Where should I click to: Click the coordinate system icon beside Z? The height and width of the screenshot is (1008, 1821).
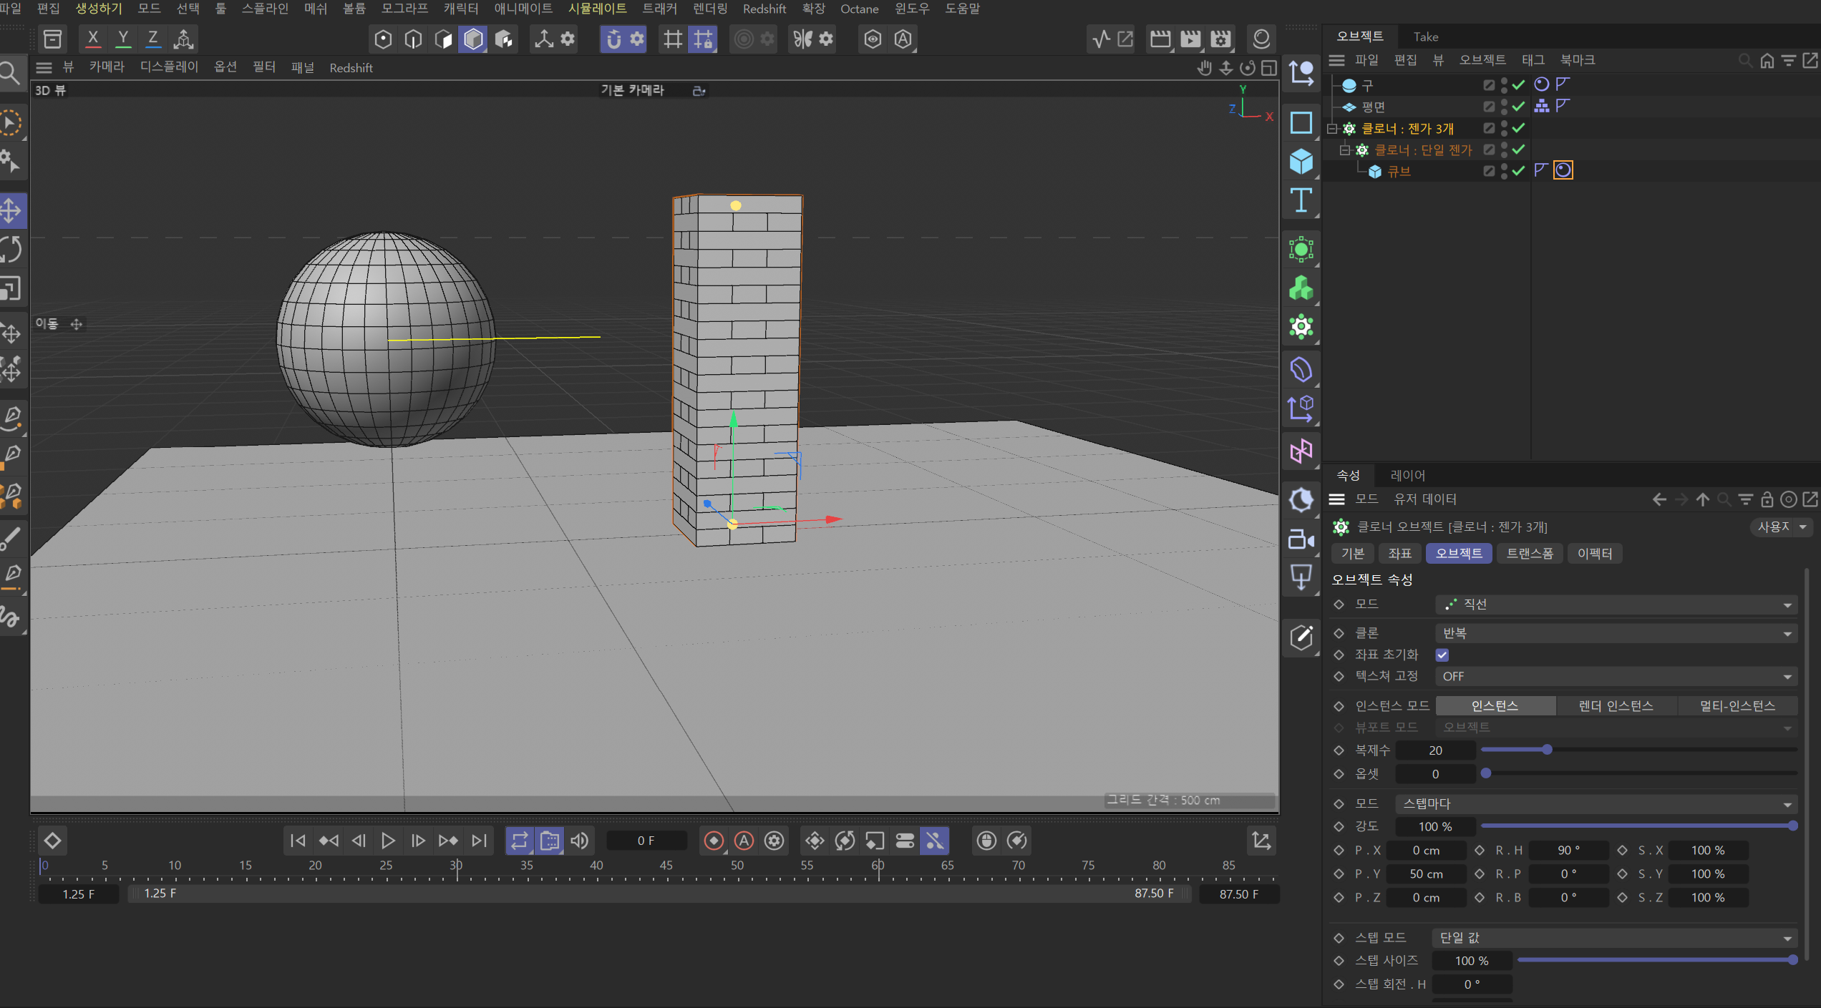(184, 39)
